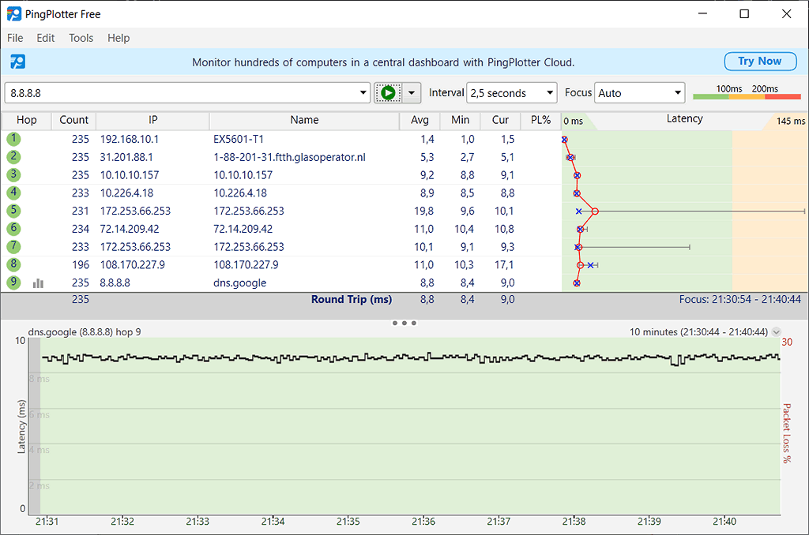Select IP address 192.168.10.1
The height and width of the screenshot is (535, 809).
pyautogui.click(x=130, y=139)
